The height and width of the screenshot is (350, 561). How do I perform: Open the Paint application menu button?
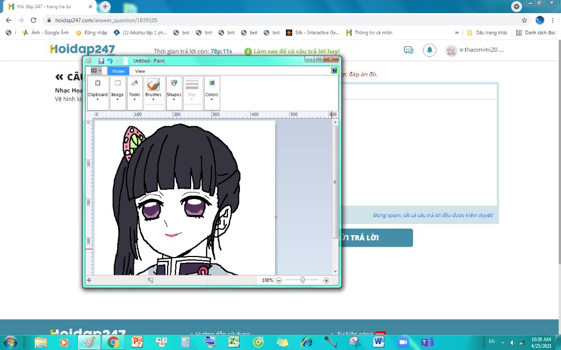(96, 71)
